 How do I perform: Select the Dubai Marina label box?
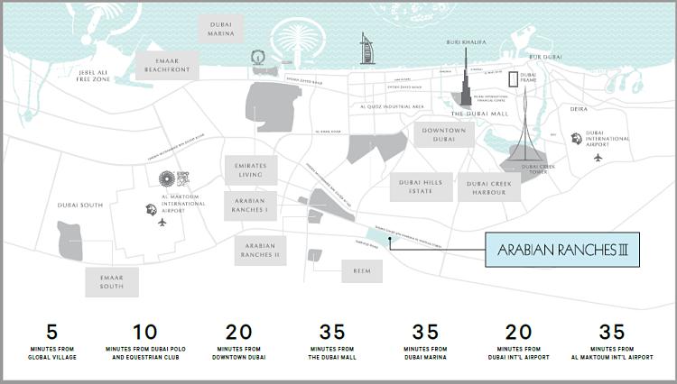pyautogui.click(x=220, y=29)
